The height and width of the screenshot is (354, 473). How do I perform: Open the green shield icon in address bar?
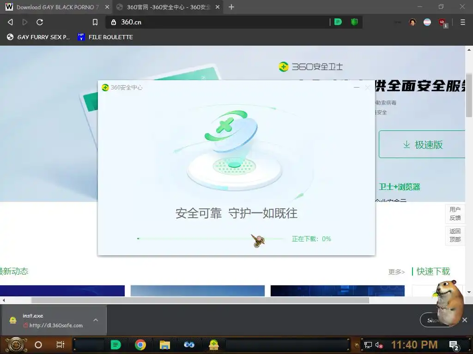[x=354, y=22]
